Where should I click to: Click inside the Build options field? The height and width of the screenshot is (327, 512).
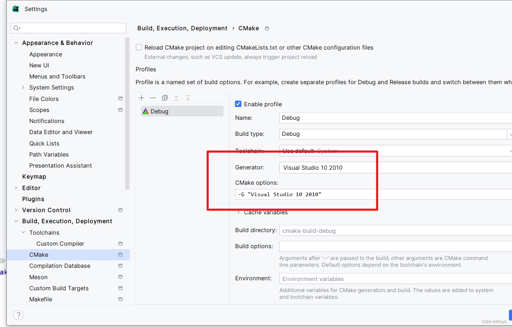click(357, 246)
